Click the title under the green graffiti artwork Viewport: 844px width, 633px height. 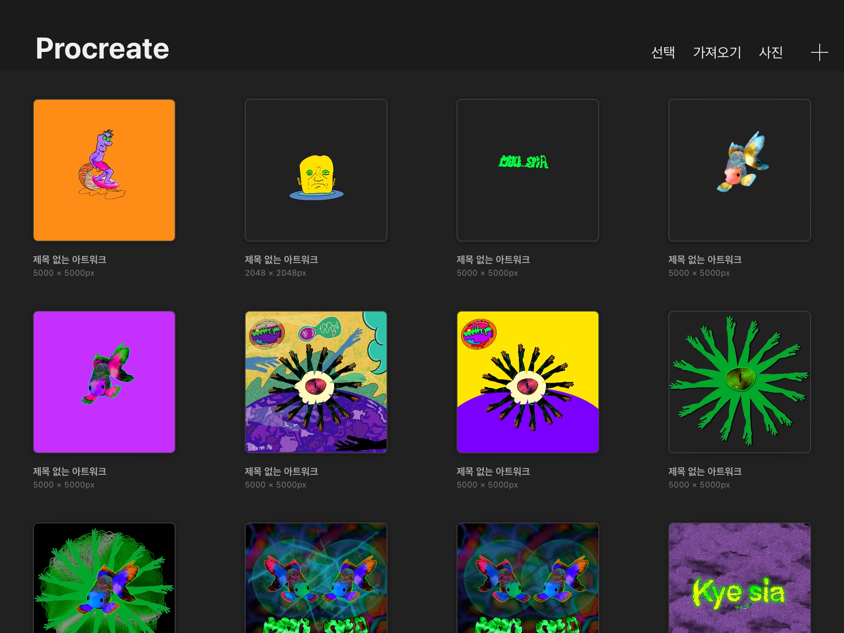pos(493,260)
